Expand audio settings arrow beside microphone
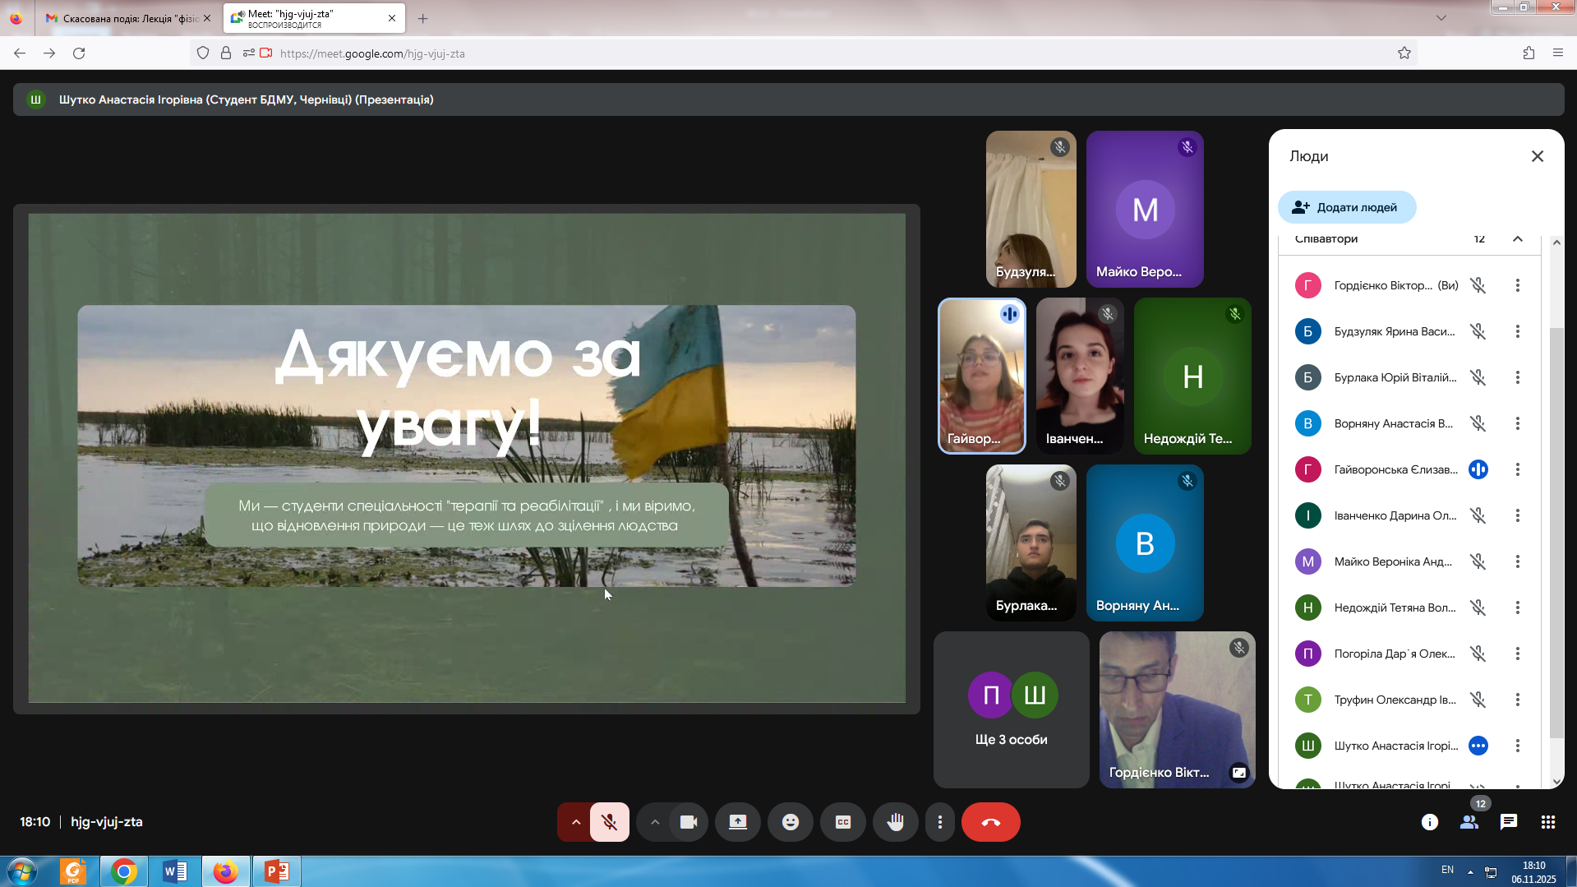 coord(575,822)
